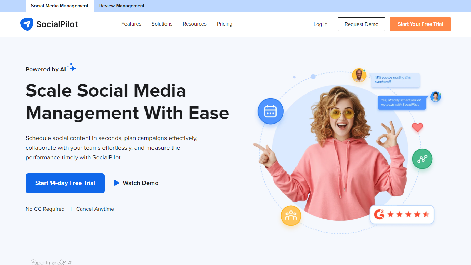Open the Resources menu

pos(195,24)
